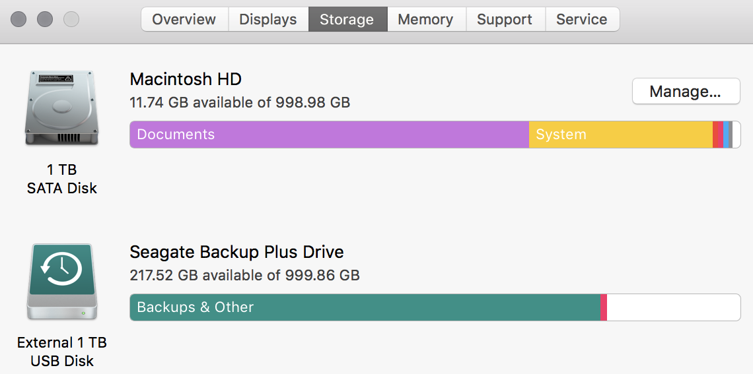Click the white free space in Seagate bar
Screen dimensions: 753x374
click(673, 307)
